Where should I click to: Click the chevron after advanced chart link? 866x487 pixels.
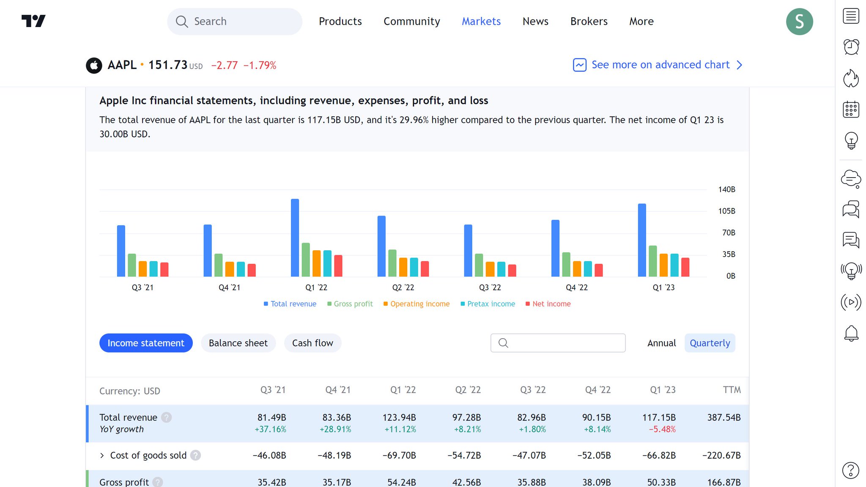point(739,65)
